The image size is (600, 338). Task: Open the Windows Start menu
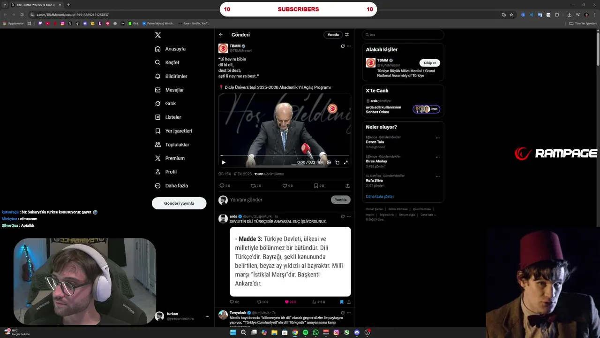pyautogui.click(x=233, y=332)
